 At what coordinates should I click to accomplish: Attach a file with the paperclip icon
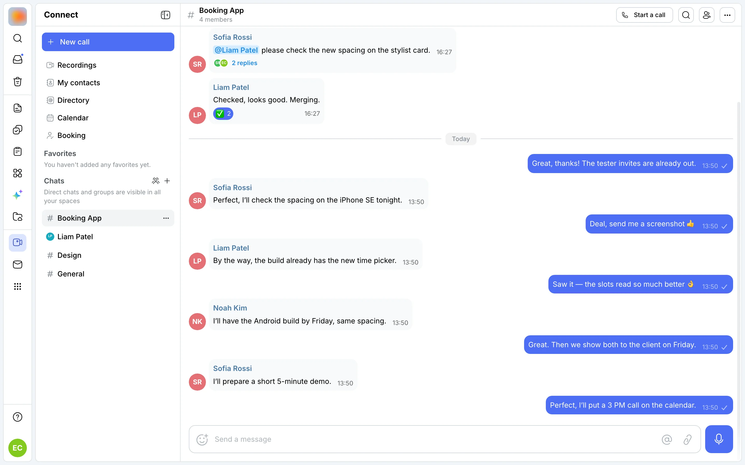click(x=687, y=439)
